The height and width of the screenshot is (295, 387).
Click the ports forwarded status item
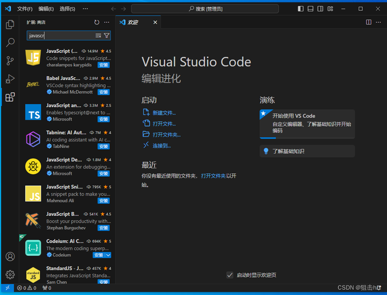(x=47, y=288)
